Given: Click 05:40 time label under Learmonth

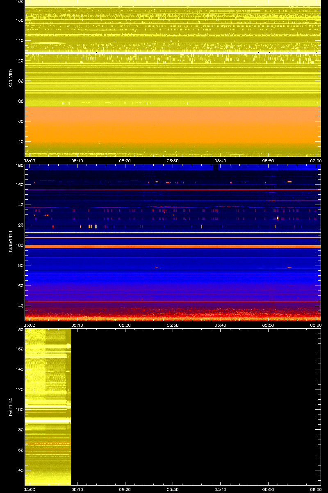Looking at the screenshot, I should pyautogui.click(x=221, y=325).
